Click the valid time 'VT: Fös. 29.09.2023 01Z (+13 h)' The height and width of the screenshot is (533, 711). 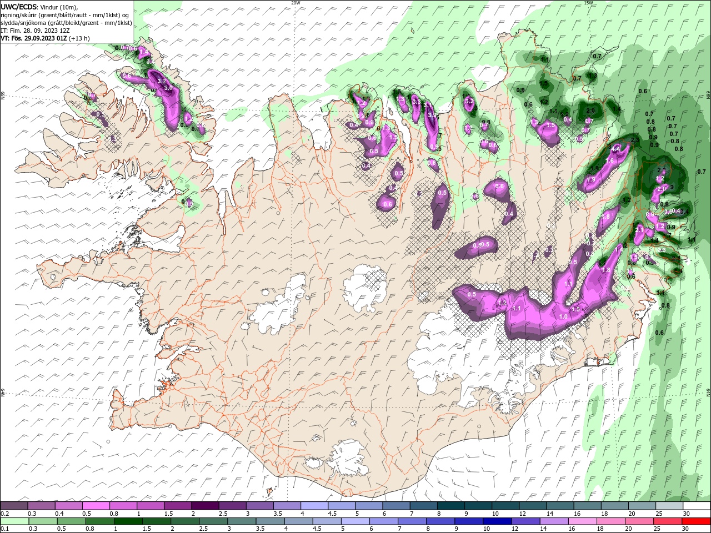click(45, 38)
